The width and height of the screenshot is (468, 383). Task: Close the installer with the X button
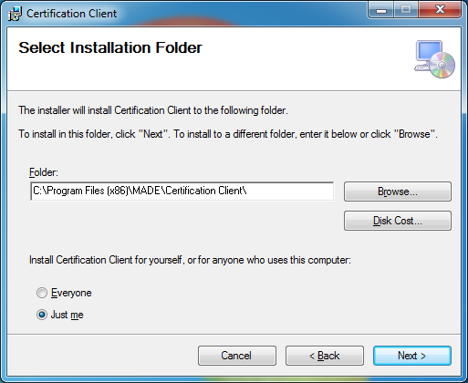point(440,10)
